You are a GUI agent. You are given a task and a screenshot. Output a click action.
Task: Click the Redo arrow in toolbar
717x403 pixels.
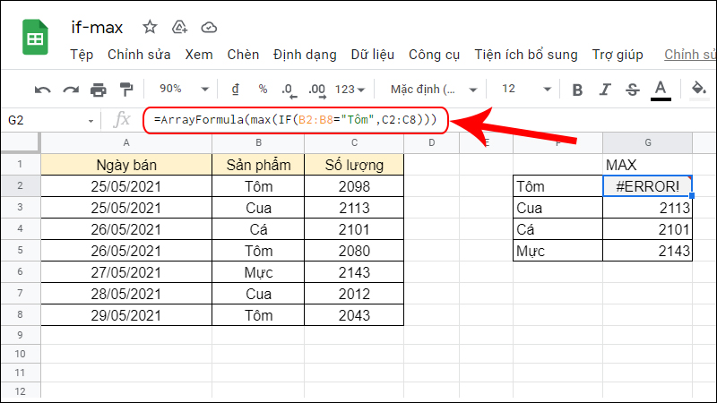(70, 90)
